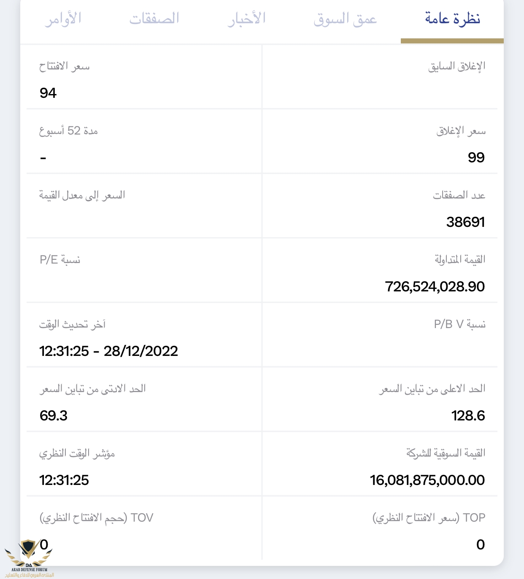Select the upper price limit 128.6
This screenshot has height=579, width=524.
(x=468, y=416)
